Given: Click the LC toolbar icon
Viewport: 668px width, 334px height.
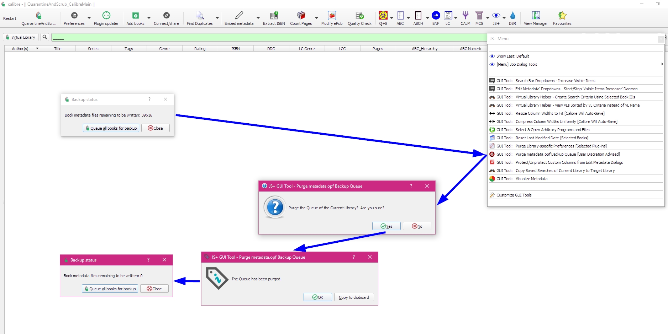Looking at the screenshot, I should (x=448, y=16).
